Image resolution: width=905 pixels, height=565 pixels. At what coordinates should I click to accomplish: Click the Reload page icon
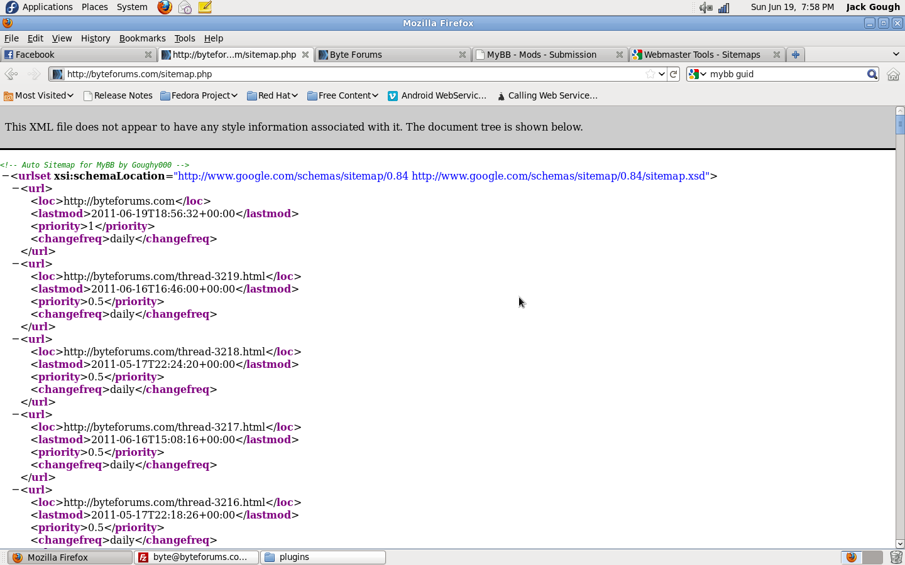pos(674,74)
